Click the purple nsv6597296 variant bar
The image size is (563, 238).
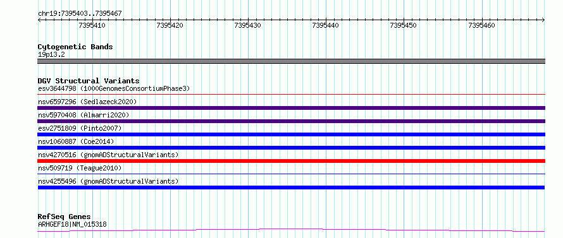tap(291, 108)
